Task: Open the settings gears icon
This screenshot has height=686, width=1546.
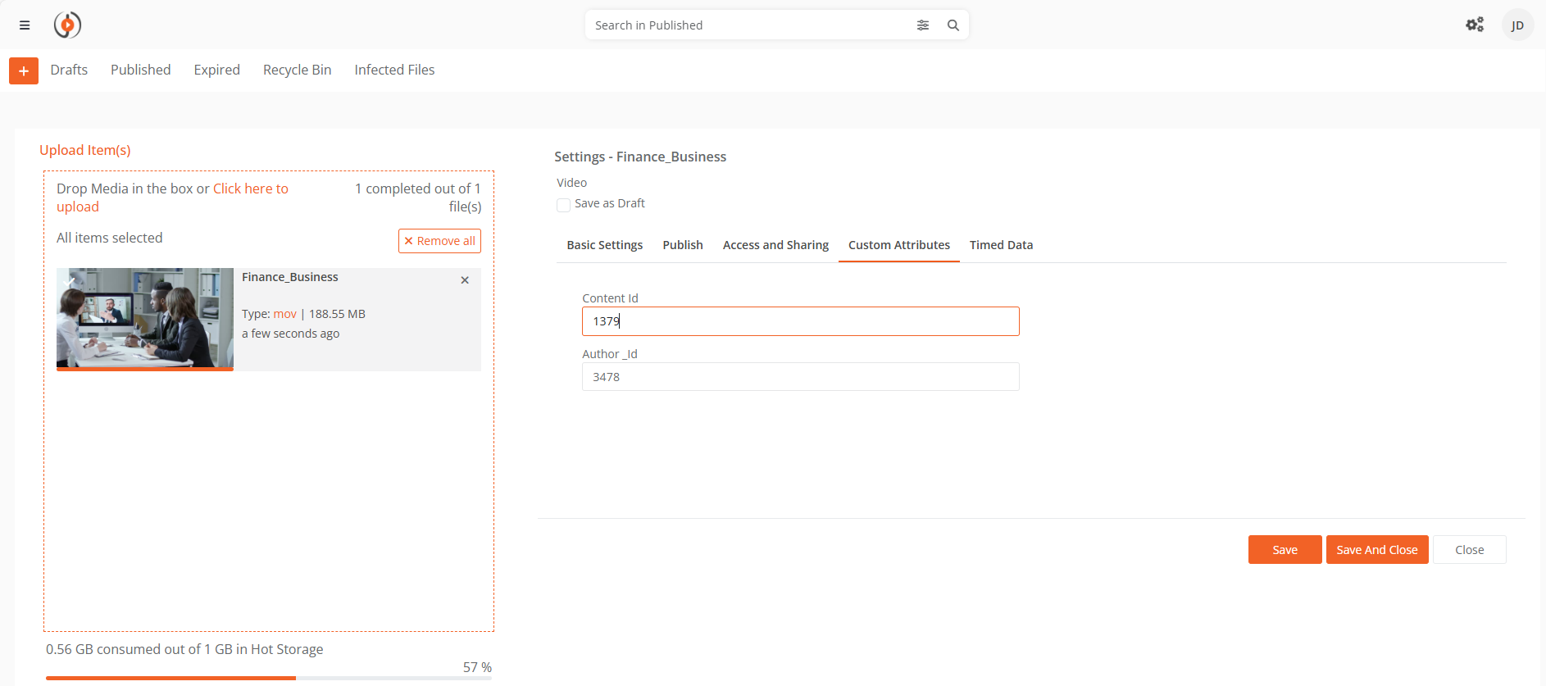Action: (x=1474, y=25)
